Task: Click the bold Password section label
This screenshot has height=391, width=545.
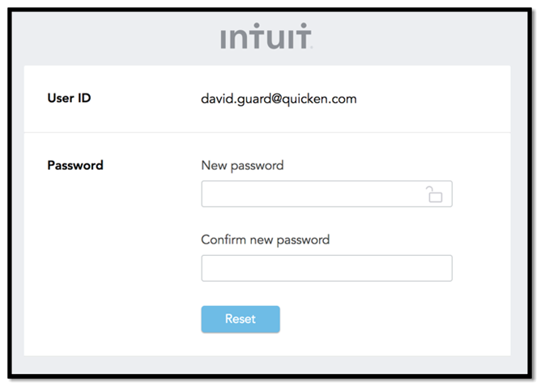Action: pyautogui.click(x=75, y=165)
